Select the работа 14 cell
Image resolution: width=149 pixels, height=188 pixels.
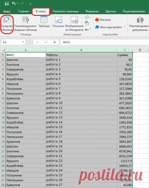(81, 122)
